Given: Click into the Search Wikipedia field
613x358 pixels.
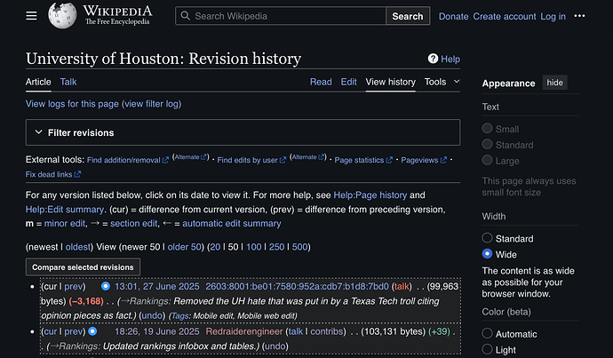Looking at the screenshot, I should click(281, 16).
